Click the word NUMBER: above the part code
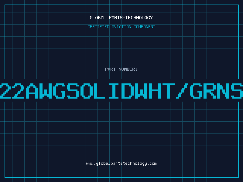Screen dimensions: 243x182 coord(127,69)
